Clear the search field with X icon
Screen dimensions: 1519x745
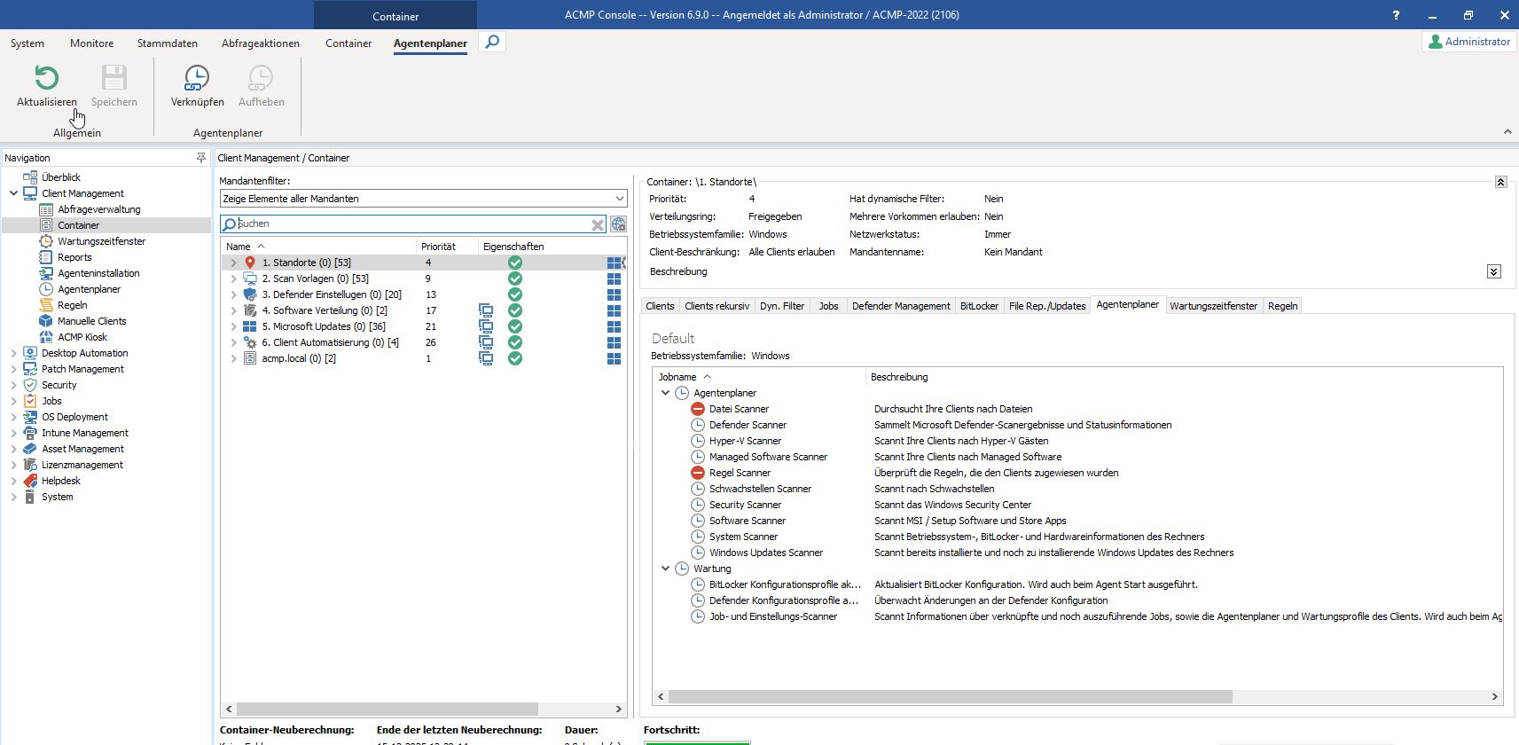pos(598,224)
